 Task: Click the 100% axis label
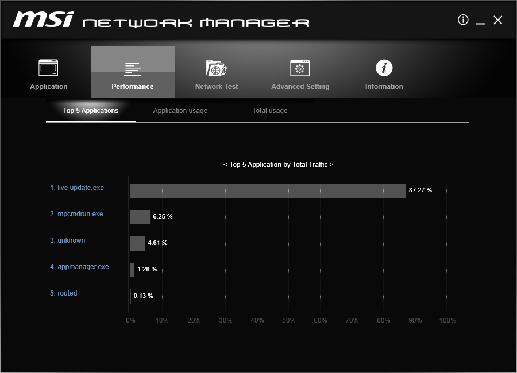tap(447, 320)
